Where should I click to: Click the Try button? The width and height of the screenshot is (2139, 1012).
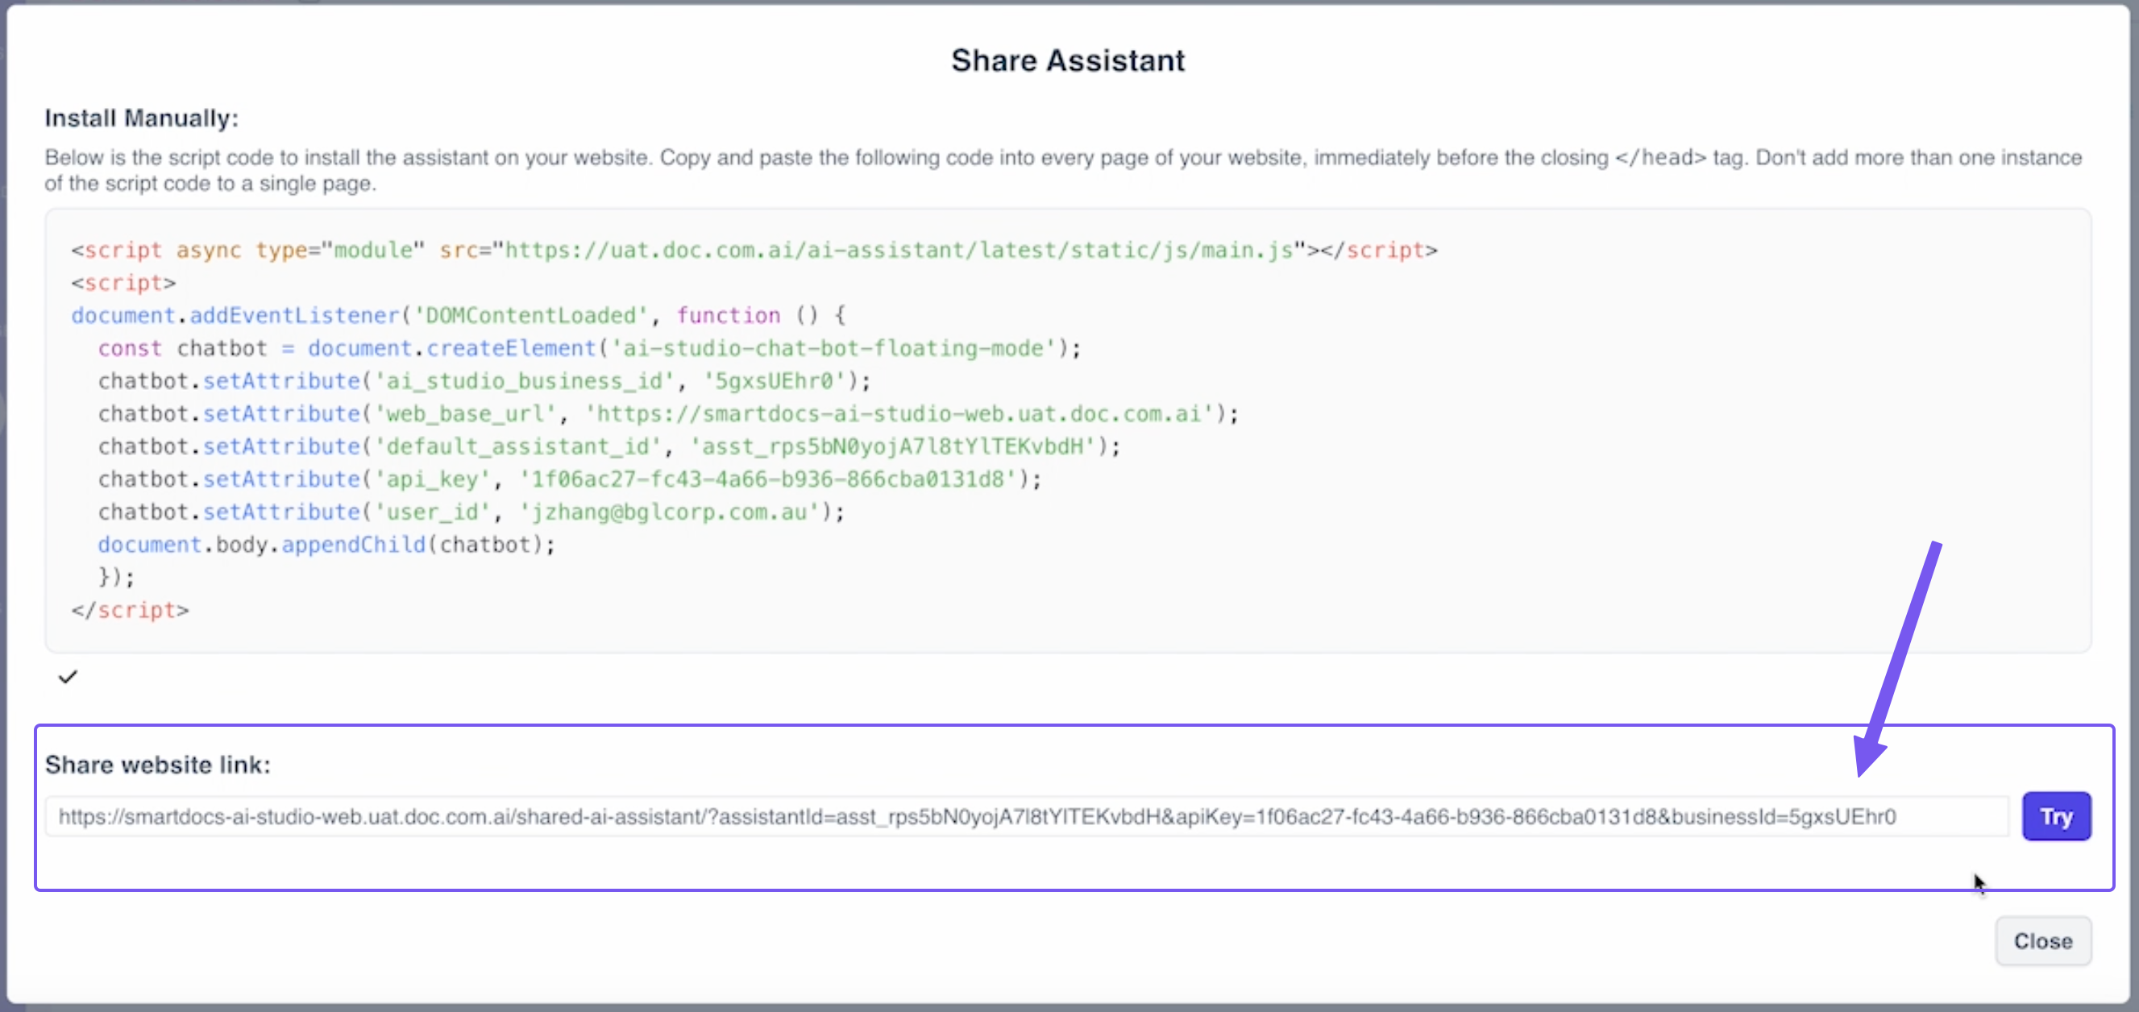point(2055,816)
